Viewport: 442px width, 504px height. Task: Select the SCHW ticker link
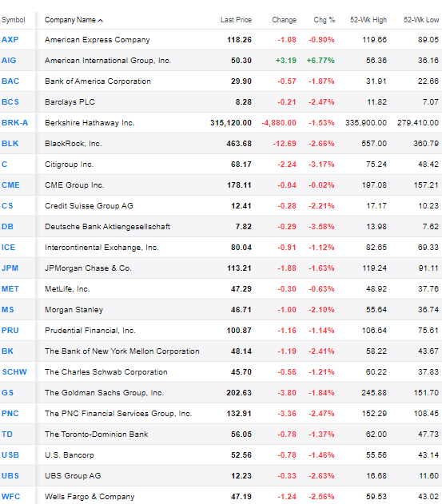point(14,372)
